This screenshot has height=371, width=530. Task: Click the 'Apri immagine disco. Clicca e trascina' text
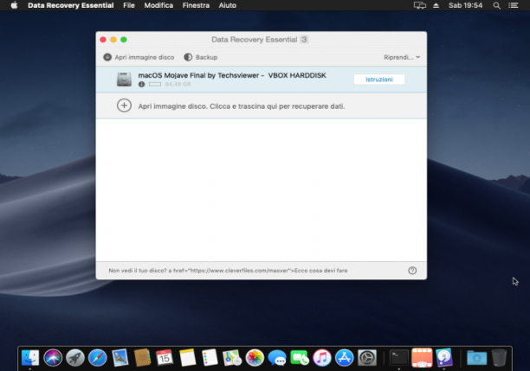(x=242, y=106)
